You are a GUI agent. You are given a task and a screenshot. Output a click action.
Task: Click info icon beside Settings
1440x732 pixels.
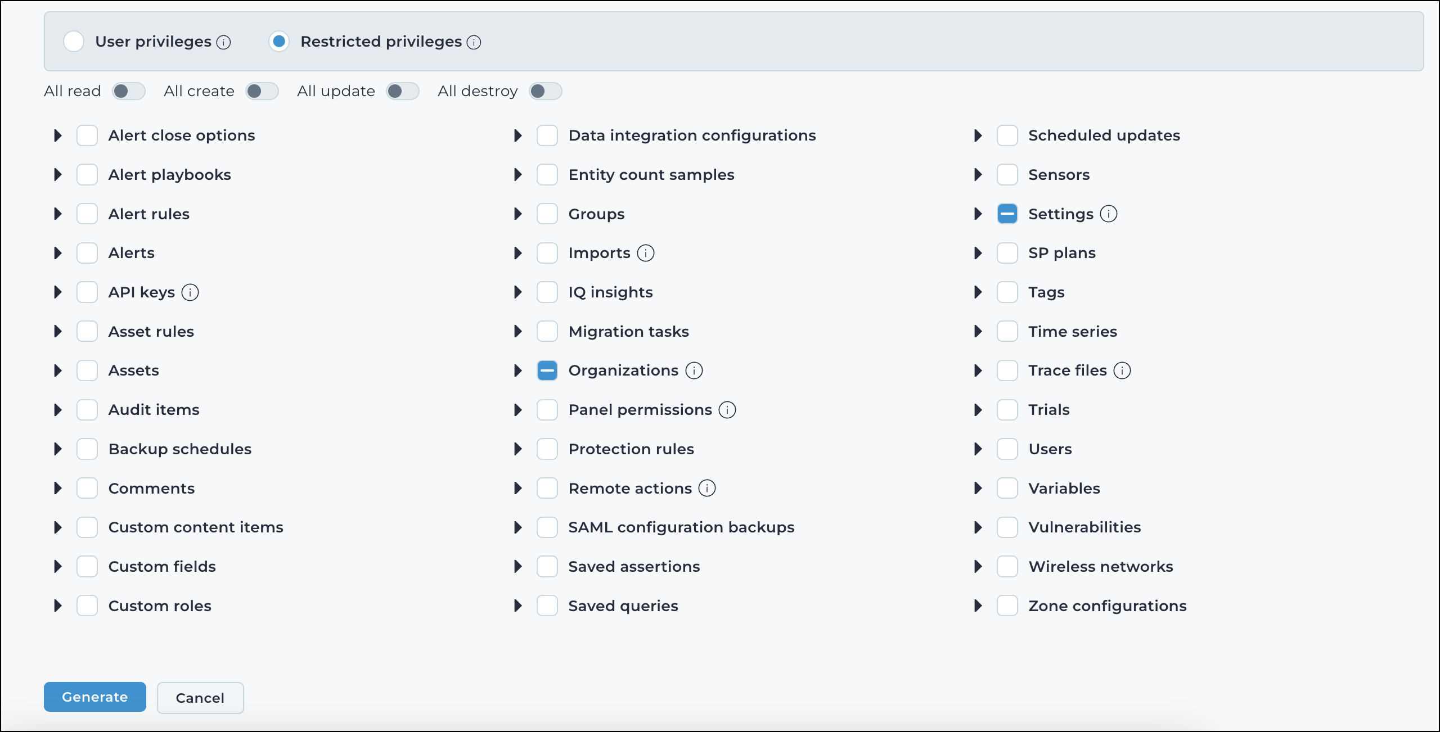click(1109, 214)
